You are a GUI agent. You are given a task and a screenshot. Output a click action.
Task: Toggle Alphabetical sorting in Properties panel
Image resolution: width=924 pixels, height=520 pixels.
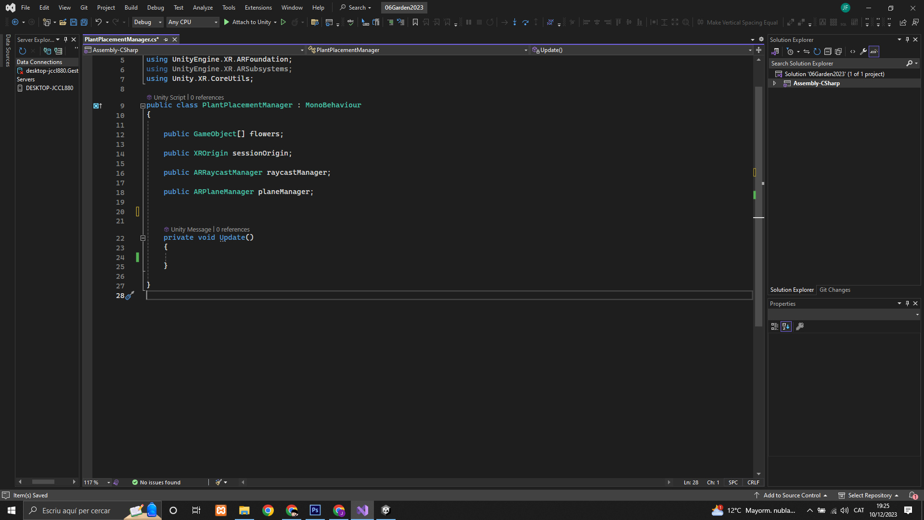(x=786, y=326)
